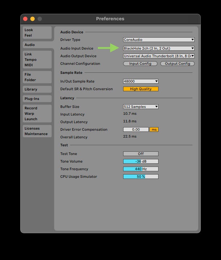Click the Driver Error Compensation value field
The image size is (221, 260).
coord(136,130)
